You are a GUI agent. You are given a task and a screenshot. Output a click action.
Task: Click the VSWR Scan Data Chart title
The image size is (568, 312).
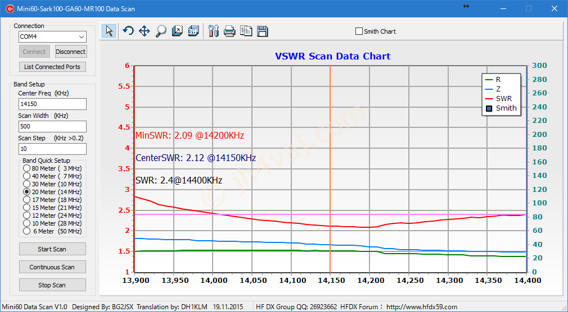point(332,57)
